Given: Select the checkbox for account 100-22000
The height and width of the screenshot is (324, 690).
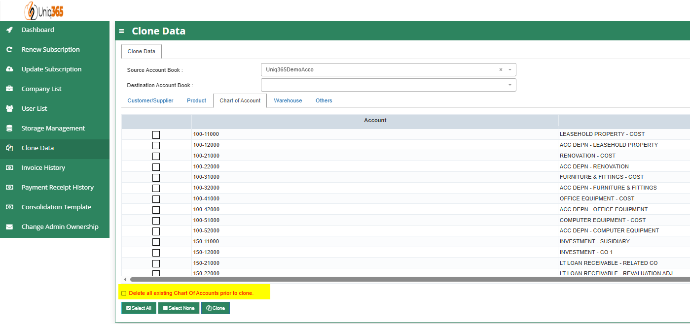Looking at the screenshot, I should point(156,167).
